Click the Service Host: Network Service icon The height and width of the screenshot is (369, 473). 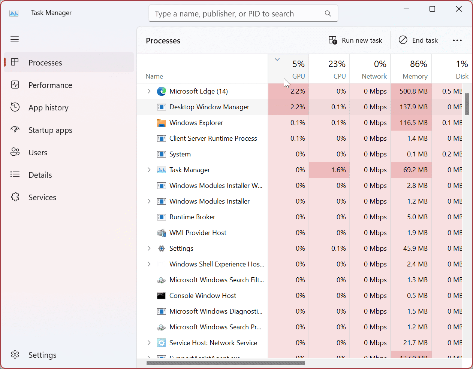(162, 343)
